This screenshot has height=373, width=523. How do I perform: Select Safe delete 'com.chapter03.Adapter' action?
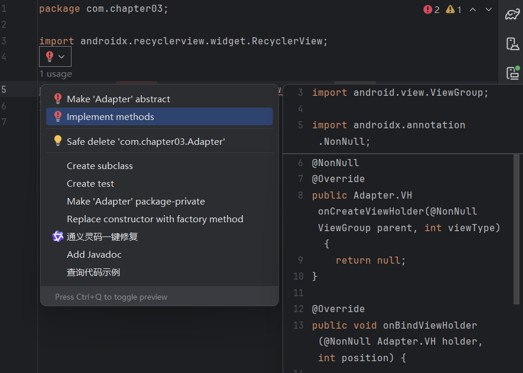tap(145, 141)
